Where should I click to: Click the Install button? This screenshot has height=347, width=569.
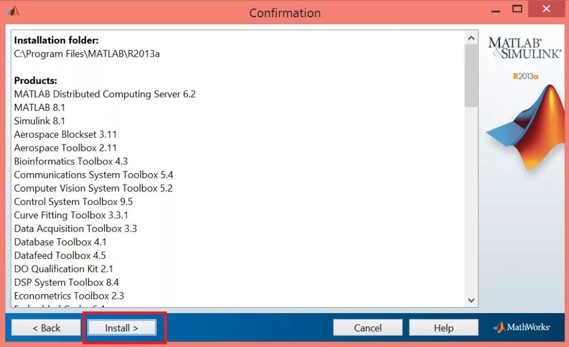tap(122, 328)
